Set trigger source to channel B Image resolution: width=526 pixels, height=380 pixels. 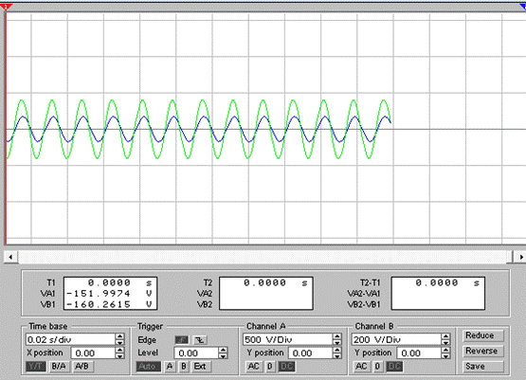point(184,366)
